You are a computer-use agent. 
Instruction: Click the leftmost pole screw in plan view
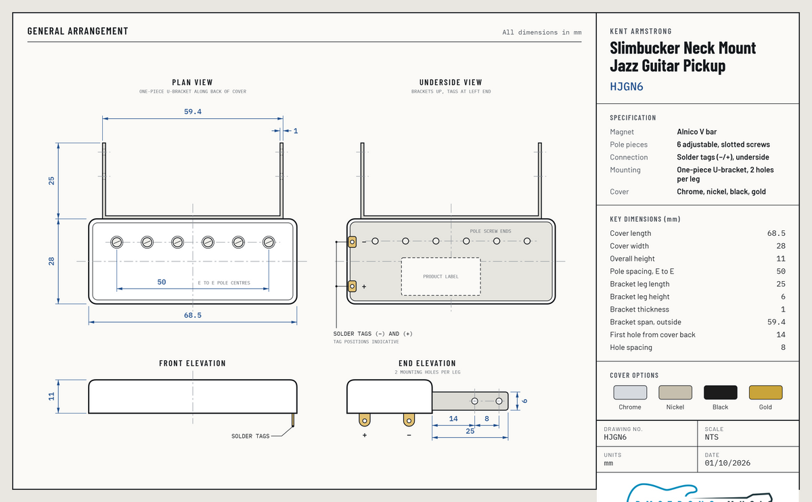(117, 241)
